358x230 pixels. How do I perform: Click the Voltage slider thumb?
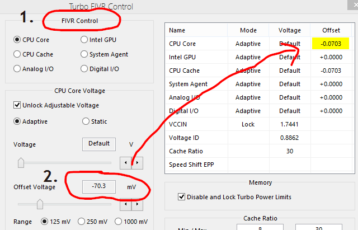(21, 163)
